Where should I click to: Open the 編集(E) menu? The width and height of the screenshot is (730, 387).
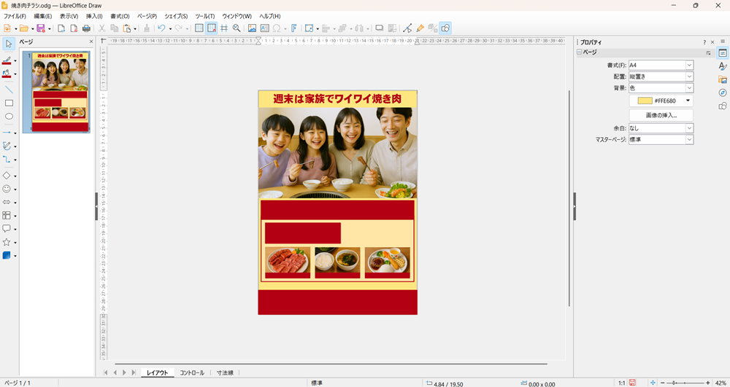[43, 16]
